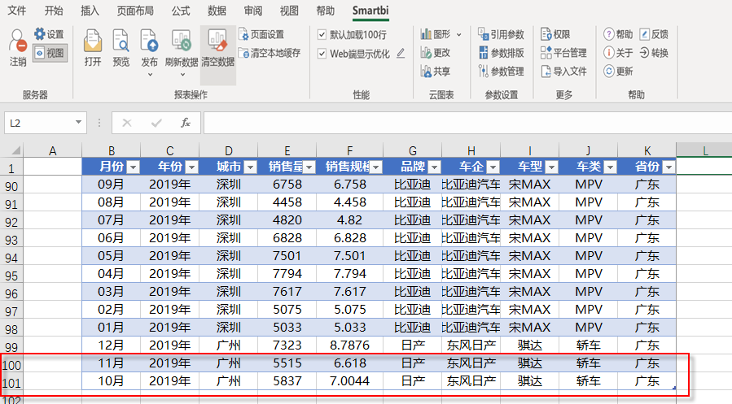Switch to the 开始 ribbon tab
This screenshot has width=732, height=404.
point(53,11)
